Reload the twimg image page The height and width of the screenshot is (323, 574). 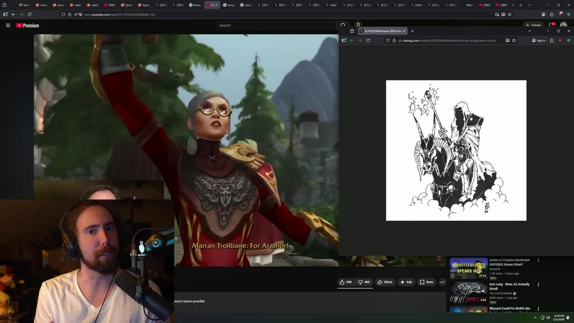[368, 40]
